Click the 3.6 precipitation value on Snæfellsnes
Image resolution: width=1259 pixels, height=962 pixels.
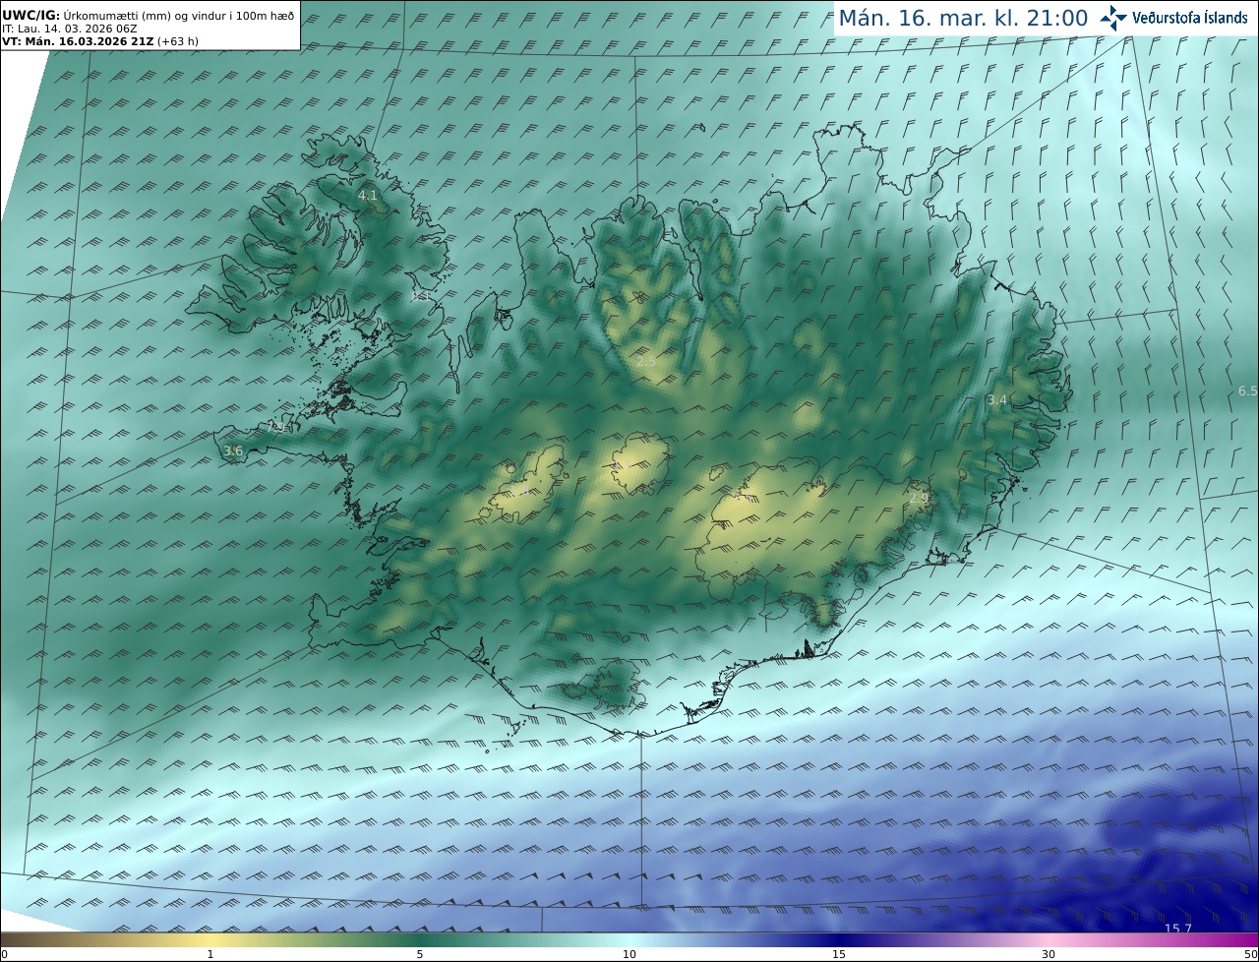click(x=233, y=451)
